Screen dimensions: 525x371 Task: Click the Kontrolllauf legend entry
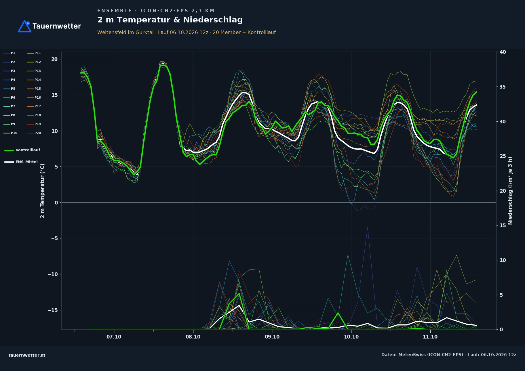click(22, 150)
